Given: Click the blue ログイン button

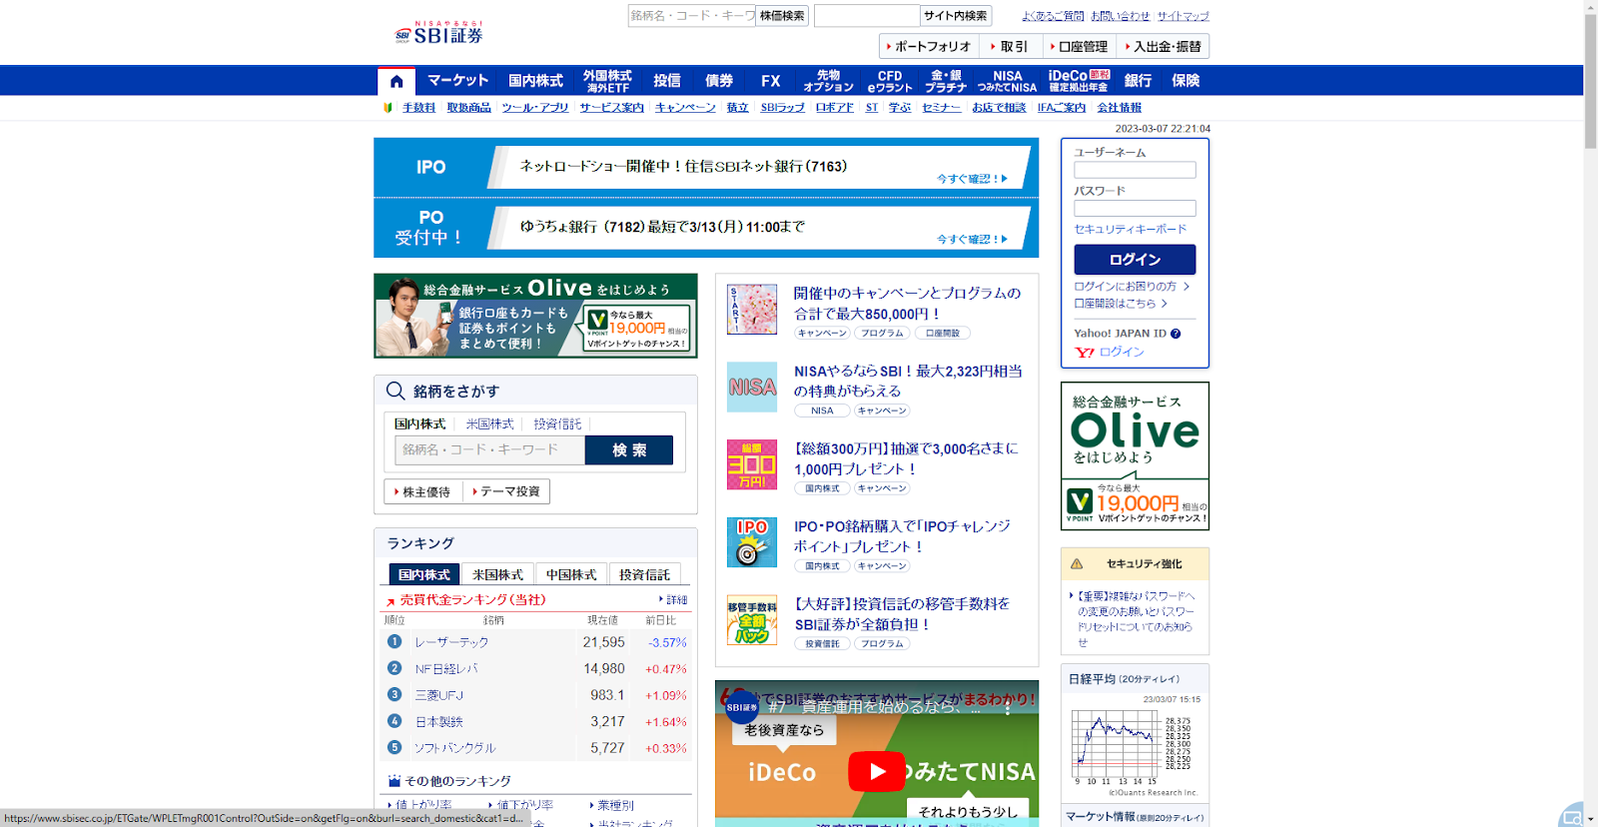Looking at the screenshot, I should [x=1135, y=260].
